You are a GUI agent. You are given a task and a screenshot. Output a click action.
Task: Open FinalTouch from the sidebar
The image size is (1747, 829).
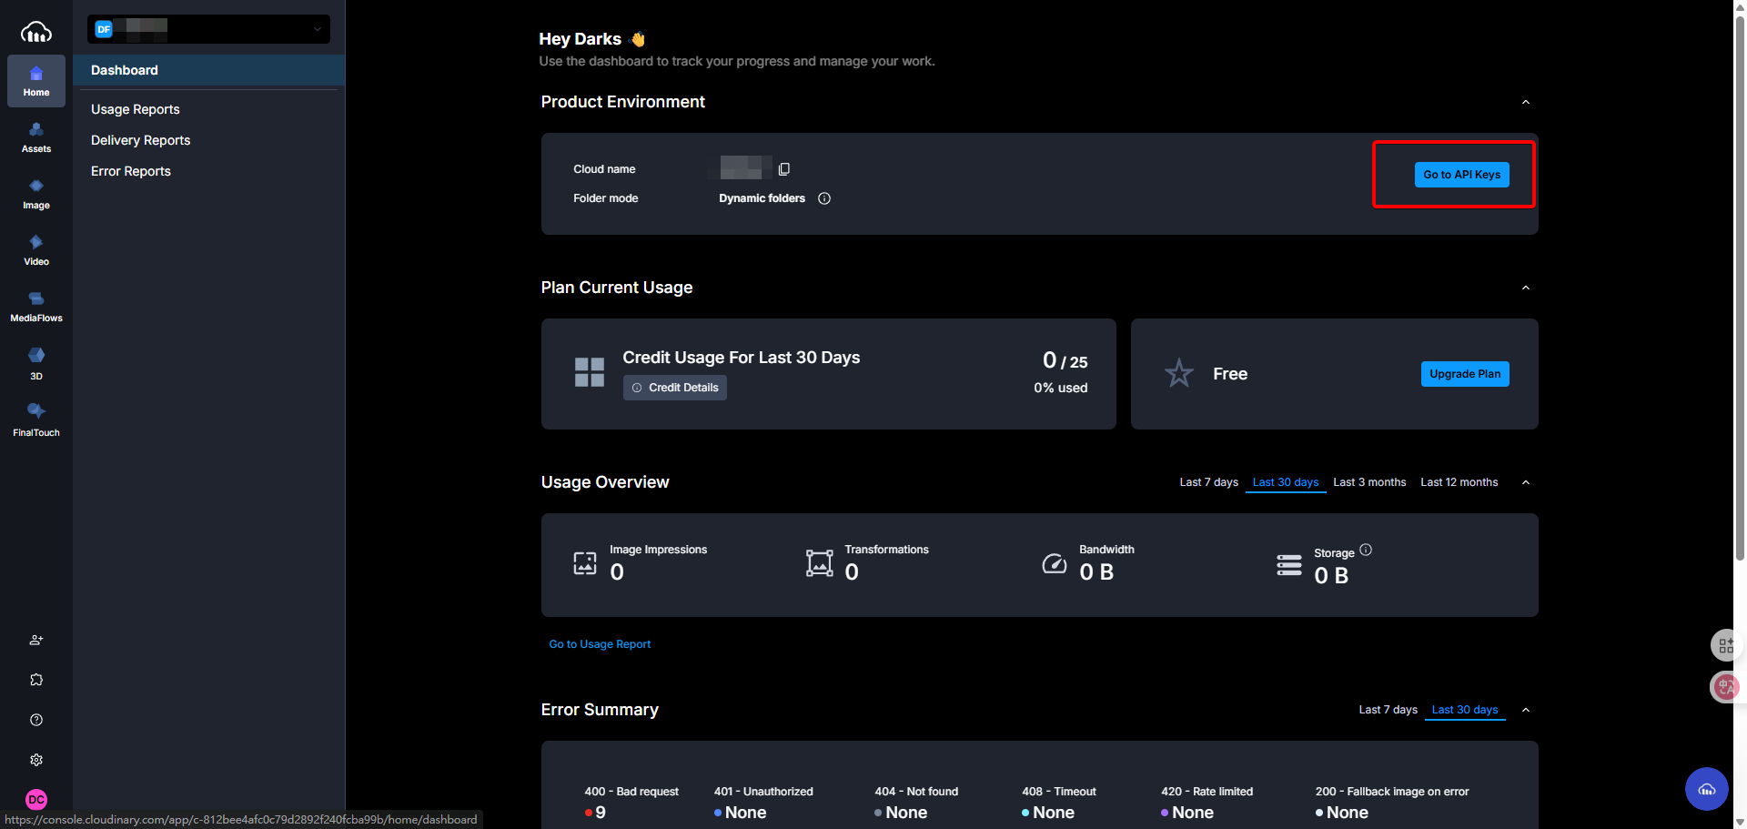(x=35, y=420)
